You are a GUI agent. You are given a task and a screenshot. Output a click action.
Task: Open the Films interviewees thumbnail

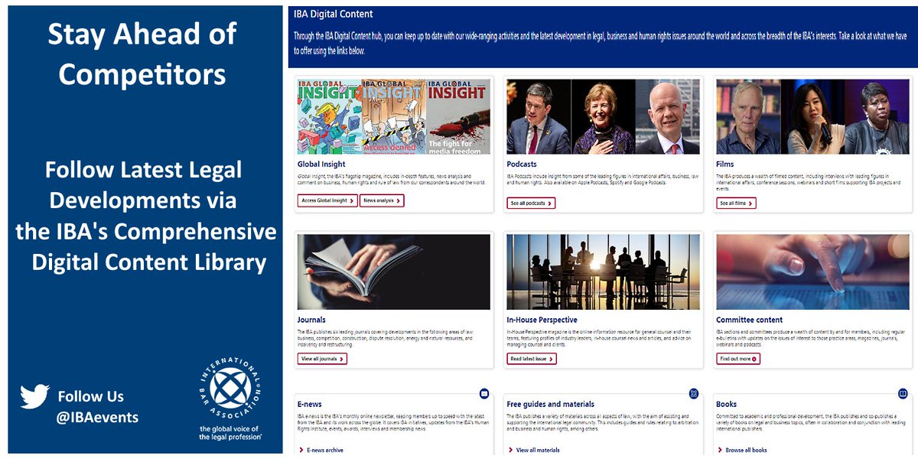pos(812,117)
